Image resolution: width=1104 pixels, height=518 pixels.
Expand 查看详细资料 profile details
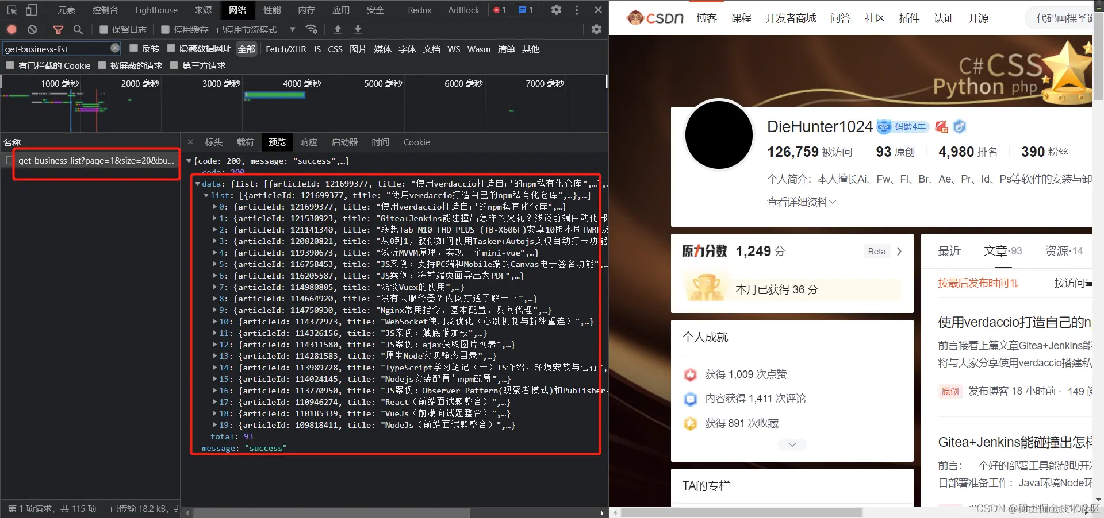pyautogui.click(x=802, y=202)
